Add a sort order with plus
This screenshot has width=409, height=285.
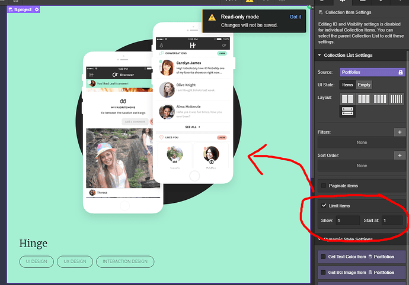point(400,156)
